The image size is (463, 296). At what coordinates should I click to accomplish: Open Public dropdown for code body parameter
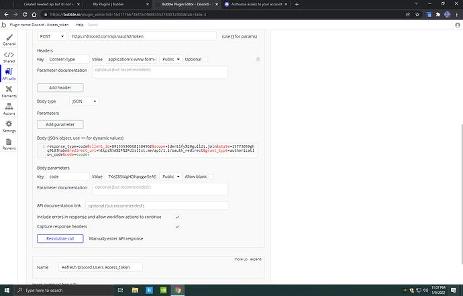171,177
